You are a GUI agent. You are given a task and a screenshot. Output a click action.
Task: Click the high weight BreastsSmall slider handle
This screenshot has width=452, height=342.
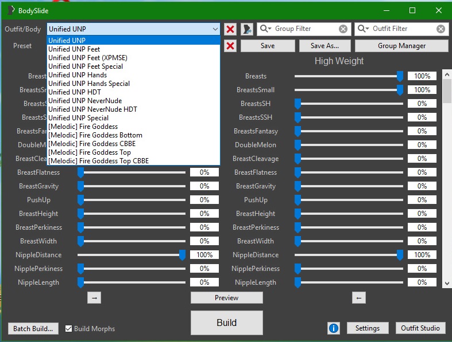coord(400,91)
